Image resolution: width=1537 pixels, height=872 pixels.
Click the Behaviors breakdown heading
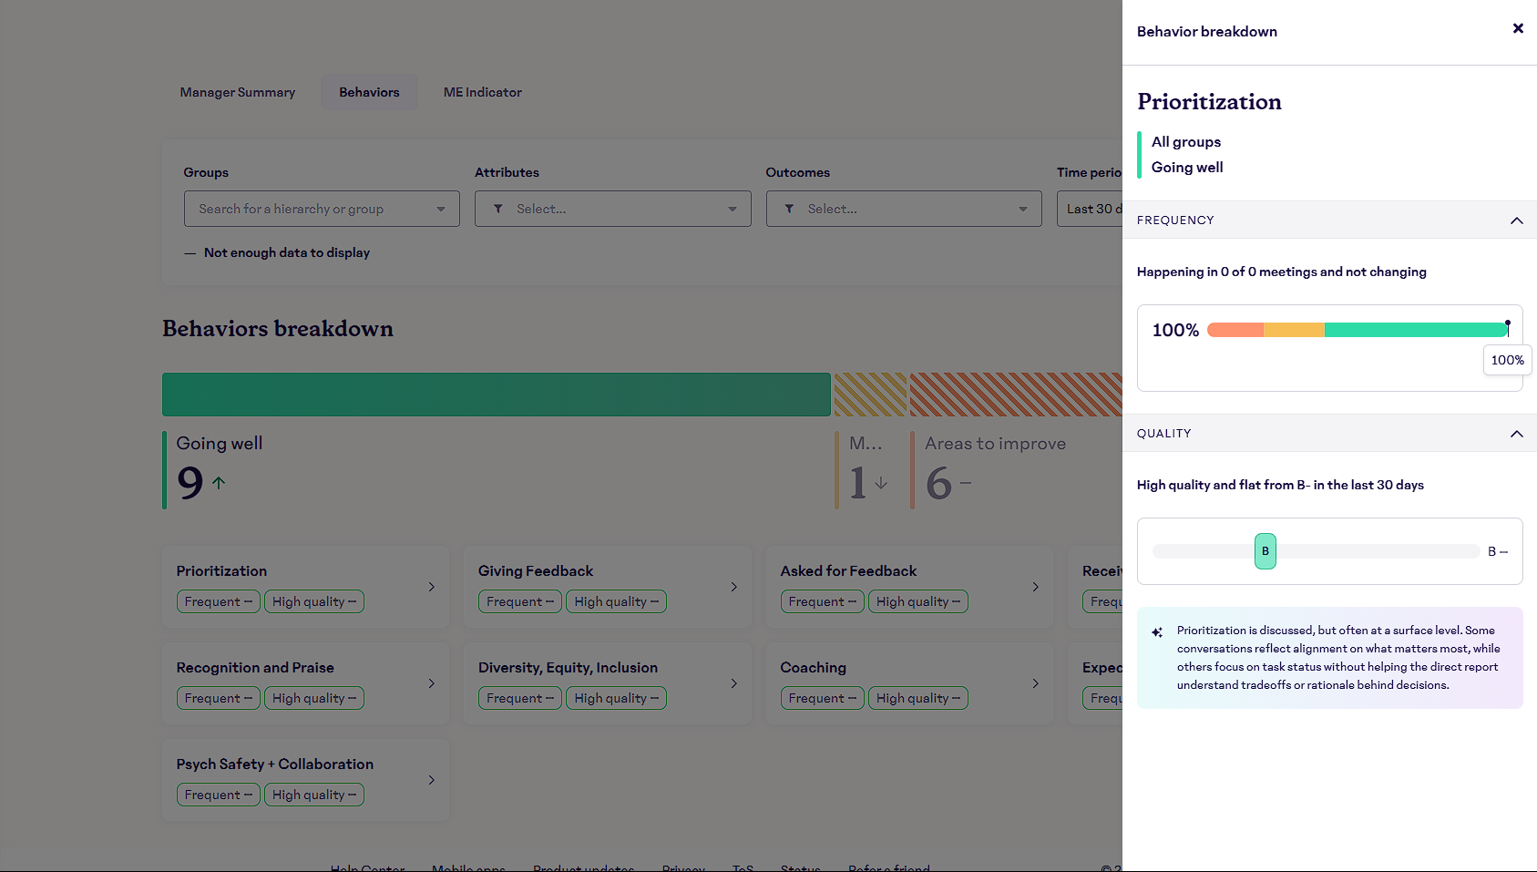point(278,329)
